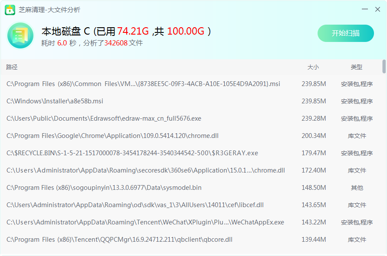Click the 239.28M size value
387x256 pixels.
click(x=314, y=118)
